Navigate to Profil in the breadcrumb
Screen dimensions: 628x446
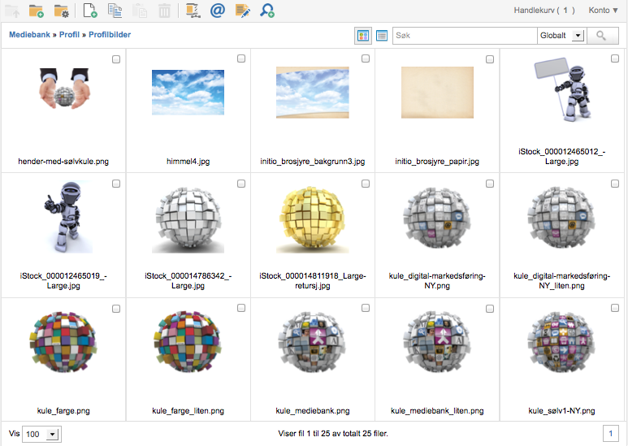[x=69, y=35]
